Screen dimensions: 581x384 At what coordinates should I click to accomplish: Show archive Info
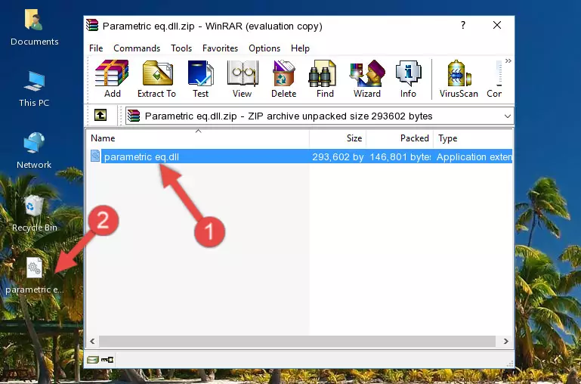point(408,79)
